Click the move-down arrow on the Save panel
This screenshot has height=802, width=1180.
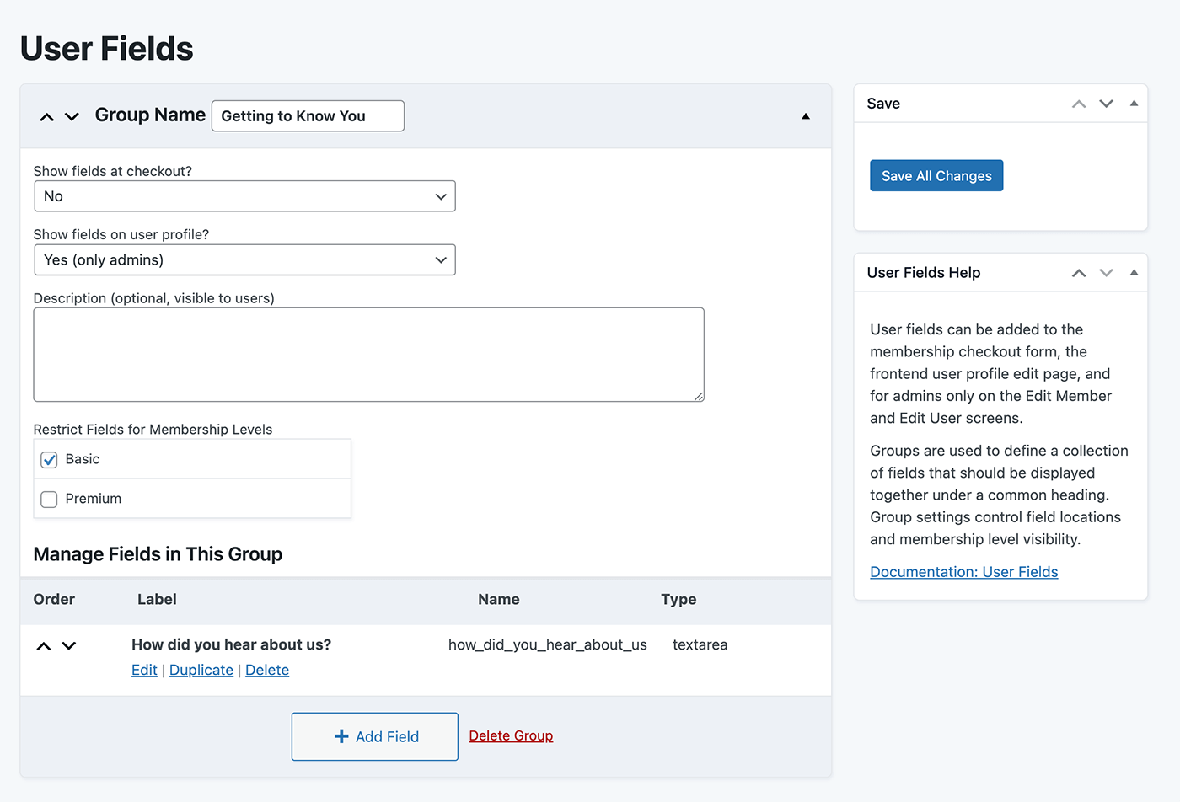pos(1106,103)
